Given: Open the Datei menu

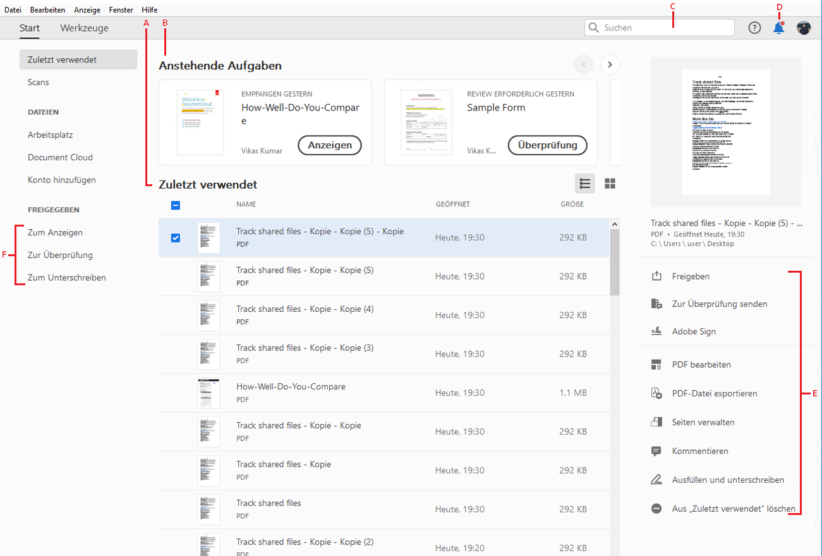Looking at the screenshot, I should point(13,10).
